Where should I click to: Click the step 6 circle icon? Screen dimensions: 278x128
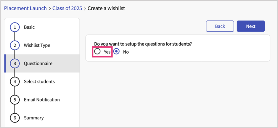(x=15, y=118)
